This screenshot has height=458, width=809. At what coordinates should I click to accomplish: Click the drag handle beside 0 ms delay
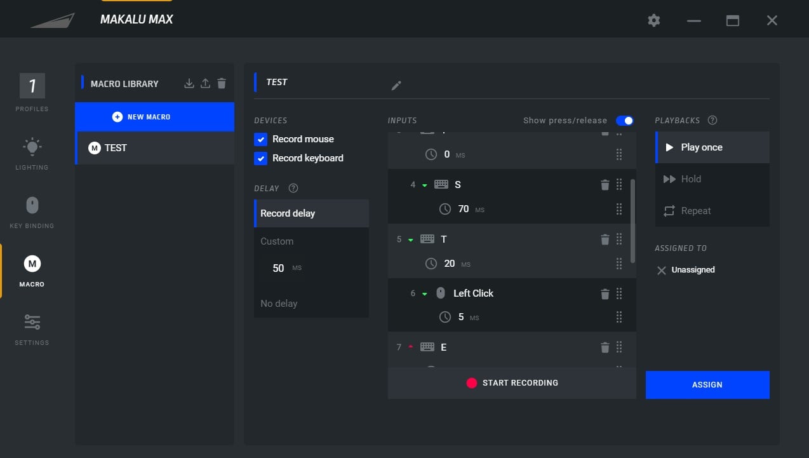pyautogui.click(x=619, y=154)
